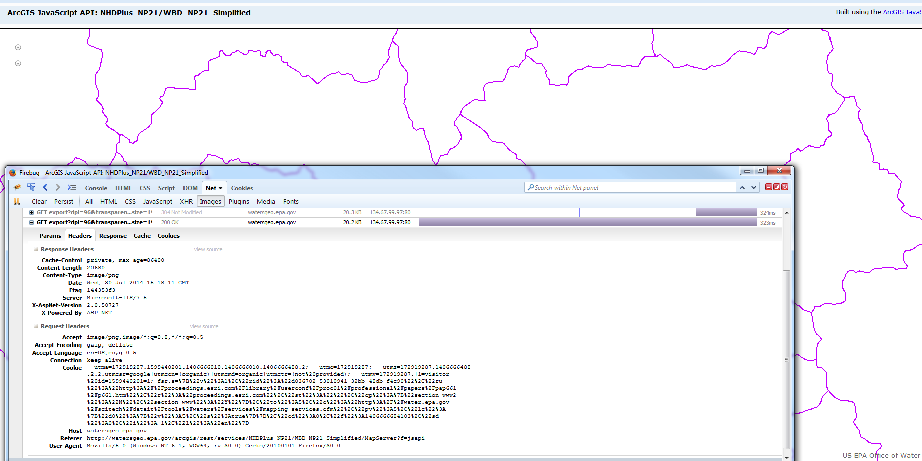The image size is (922, 461).
Task: Toggle the Persist option
Action: 64,201
